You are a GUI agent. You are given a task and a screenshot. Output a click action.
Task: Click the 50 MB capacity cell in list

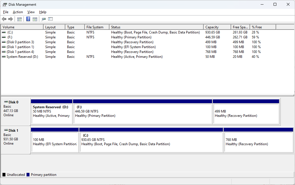tap(210, 57)
